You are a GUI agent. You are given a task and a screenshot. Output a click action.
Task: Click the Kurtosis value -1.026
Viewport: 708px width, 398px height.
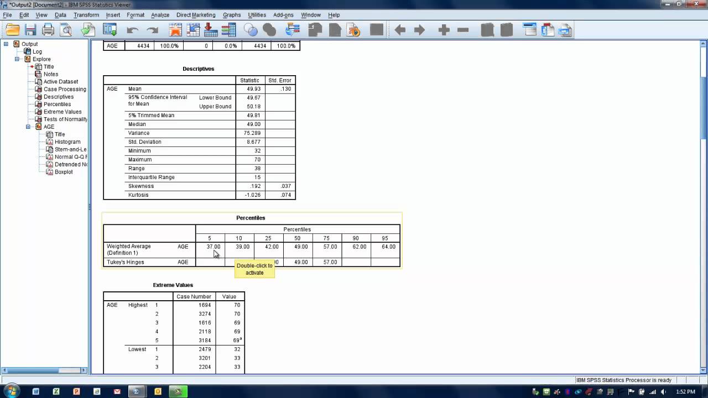[252, 195]
